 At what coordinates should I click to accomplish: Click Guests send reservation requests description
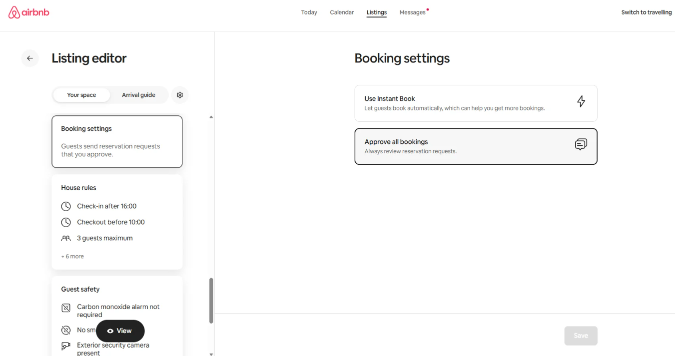(110, 150)
